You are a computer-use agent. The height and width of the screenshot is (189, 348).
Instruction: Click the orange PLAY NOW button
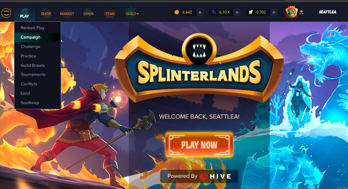[x=199, y=145]
